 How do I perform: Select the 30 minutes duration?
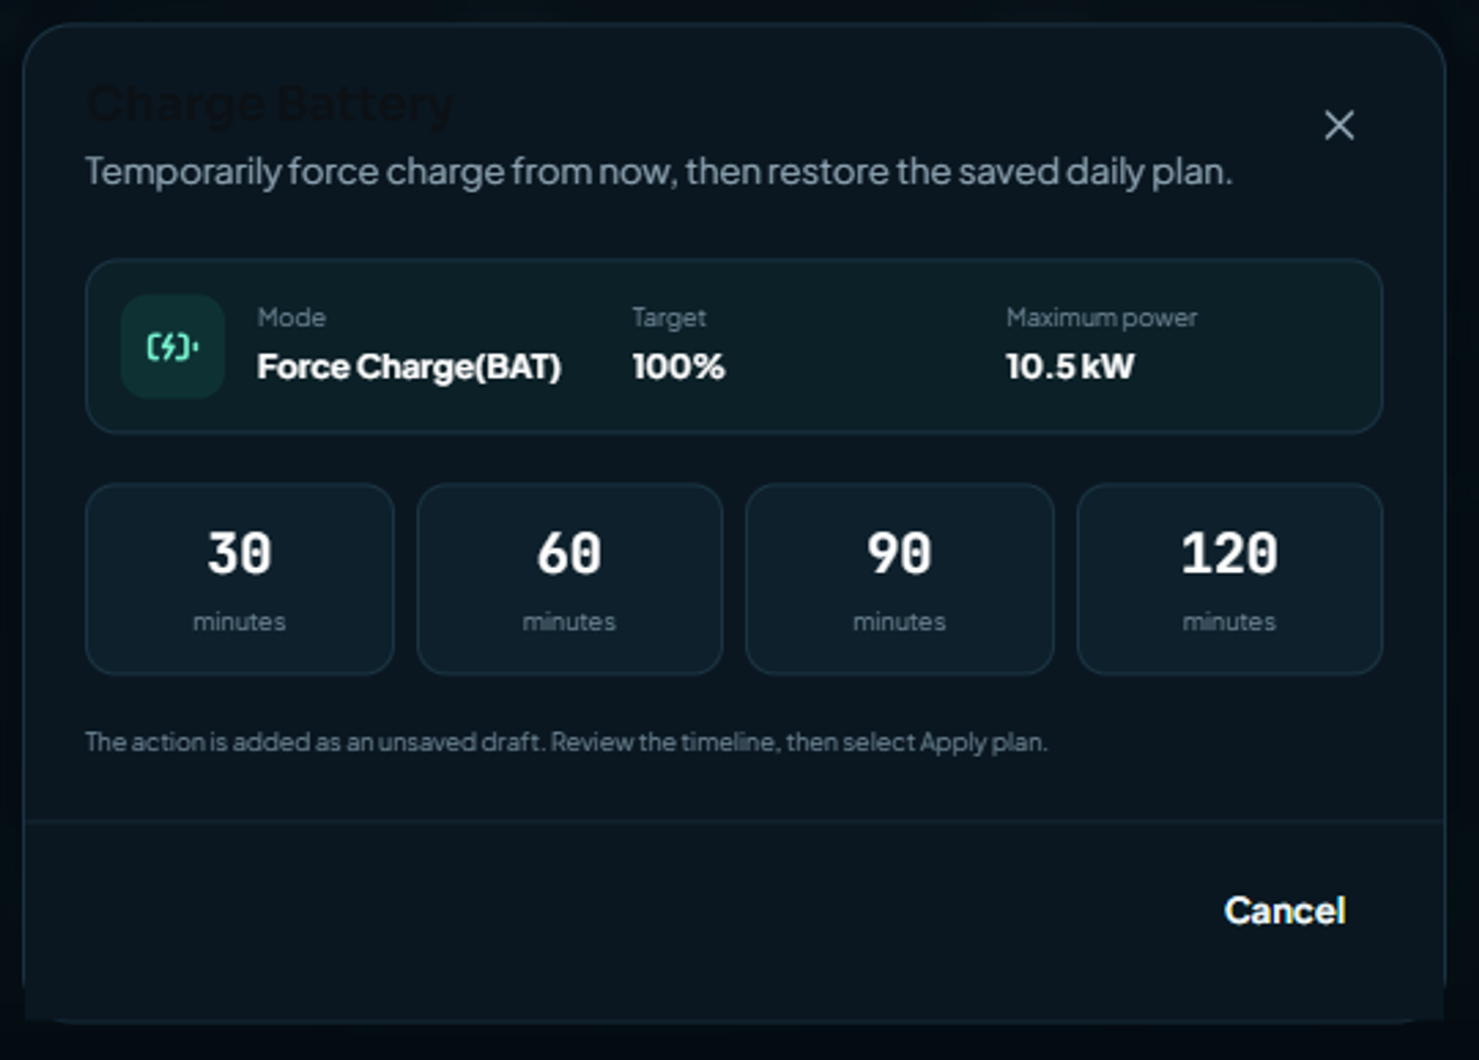pyautogui.click(x=240, y=579)
